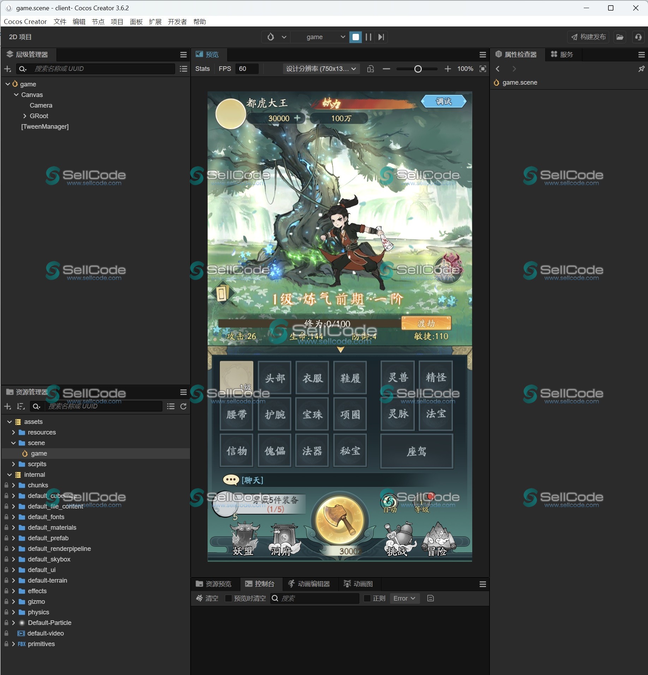Collapse the scene folder
The width and height of the screenshot is (648, 675).
tap(13, 443)
